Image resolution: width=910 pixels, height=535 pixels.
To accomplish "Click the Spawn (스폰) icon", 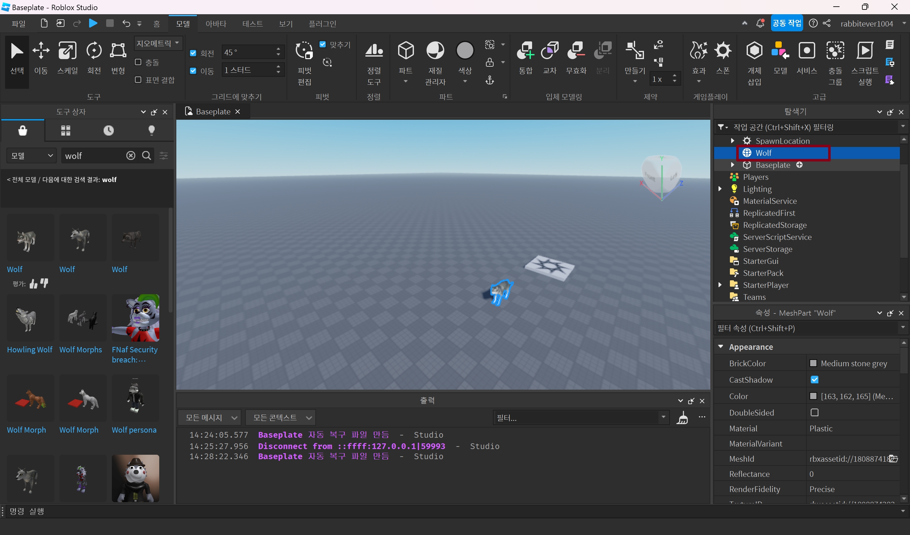I will click(723, 51).
